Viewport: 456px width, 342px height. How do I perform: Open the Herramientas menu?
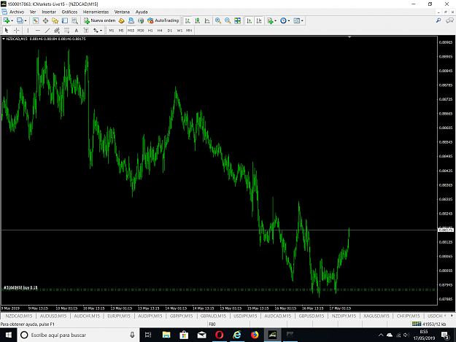pyautogui.click(x=96, y=12)
